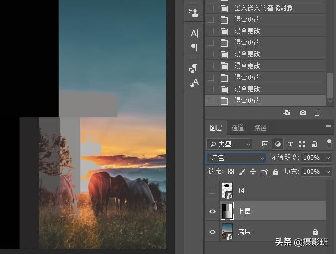The width and height of the screenshot is (336, 254).
Task: Show the hidden layer 14
Action: click(x=212, y=190)
